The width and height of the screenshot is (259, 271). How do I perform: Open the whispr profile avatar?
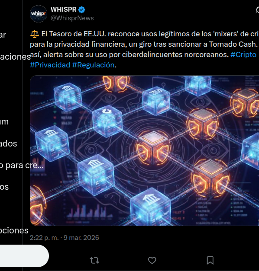[x=39, y=14]
